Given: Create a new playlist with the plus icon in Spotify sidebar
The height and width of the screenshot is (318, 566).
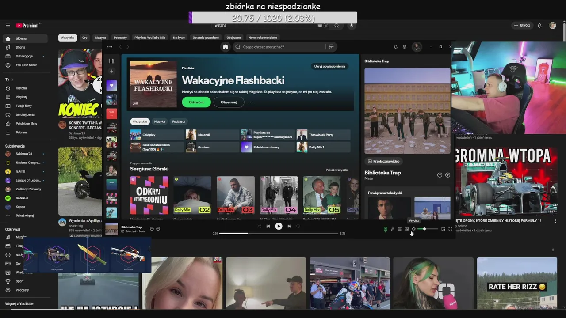Looking at the screenshot, I should tap(111, 71).
